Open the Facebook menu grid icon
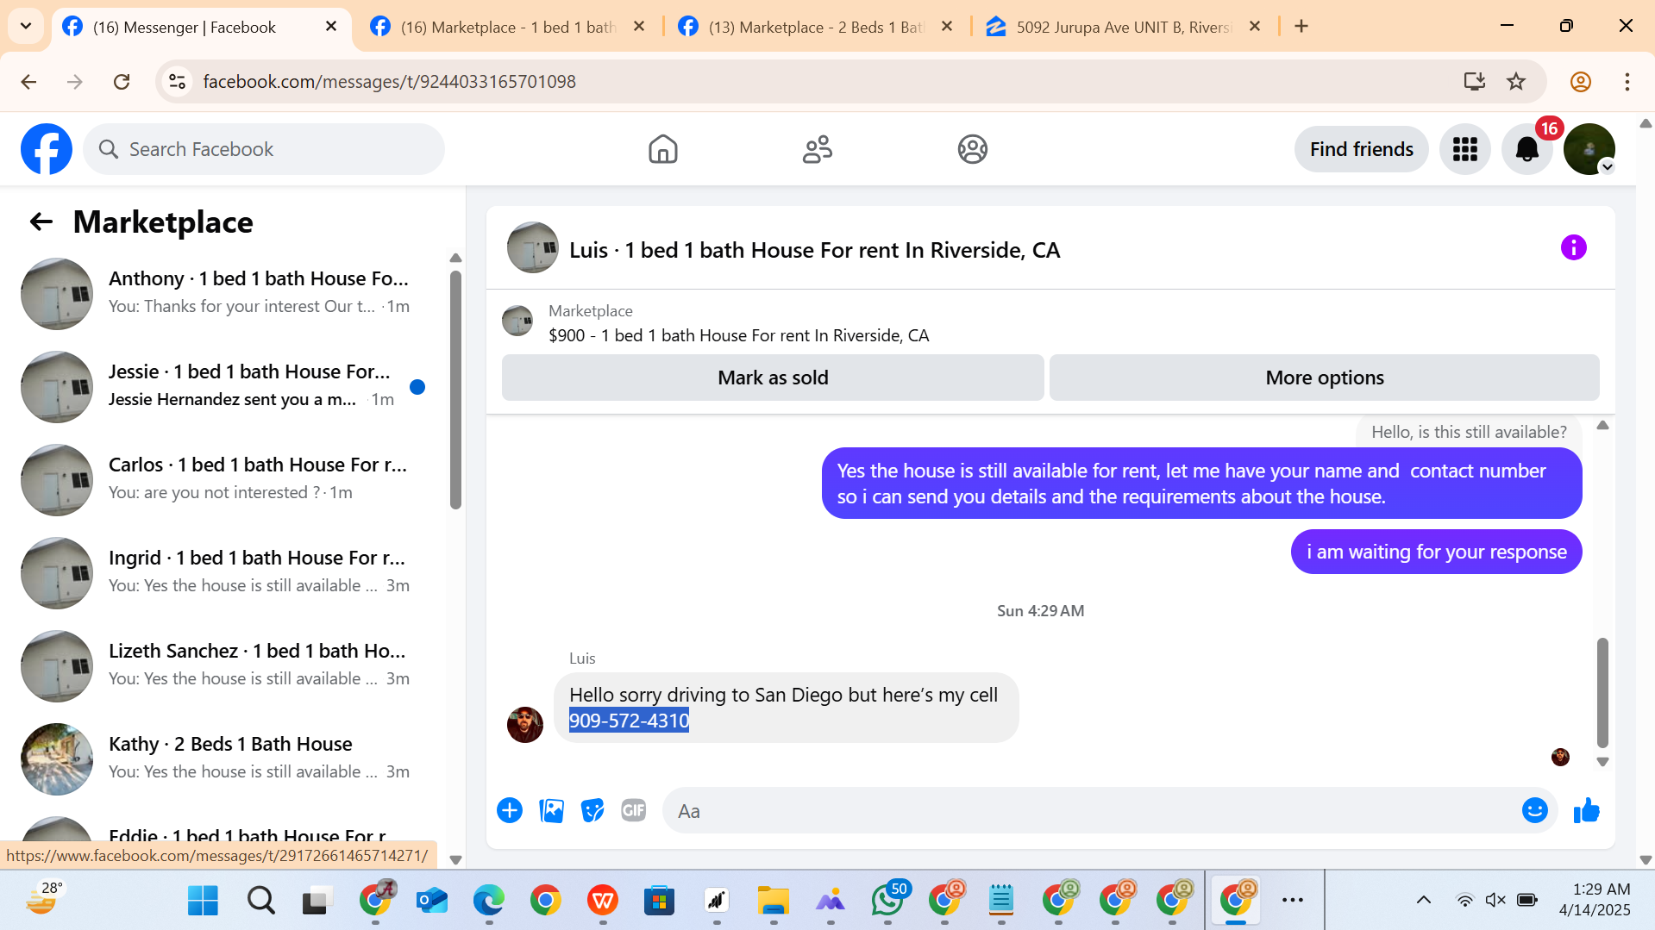Image resolution: width=1655 pixels, height=930 pixels. pos(1464,149)
